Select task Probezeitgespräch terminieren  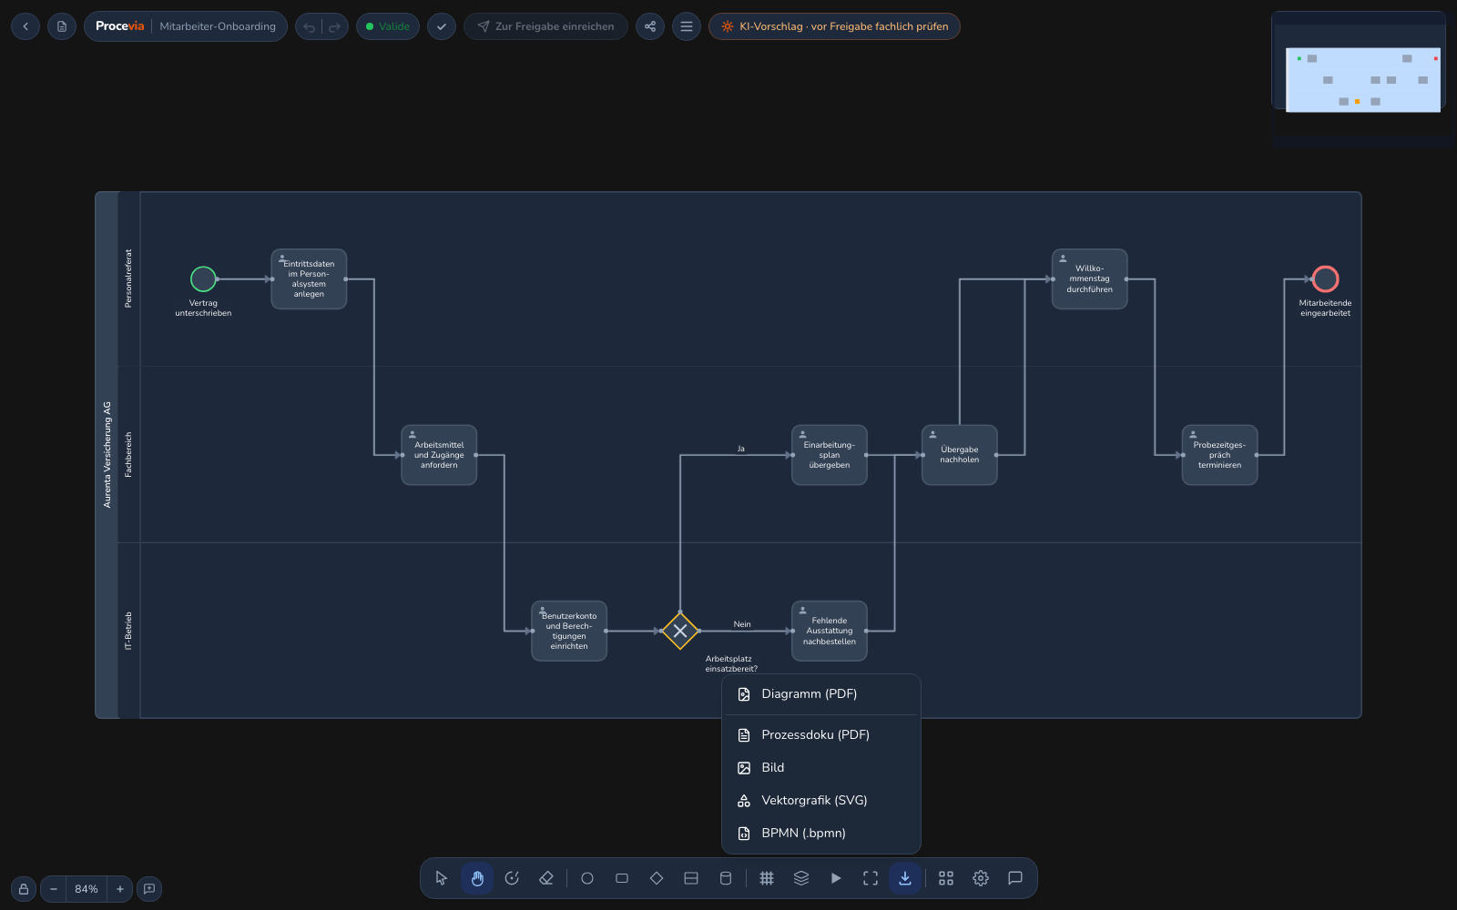pyautogui.click(x=1220, y=455)
